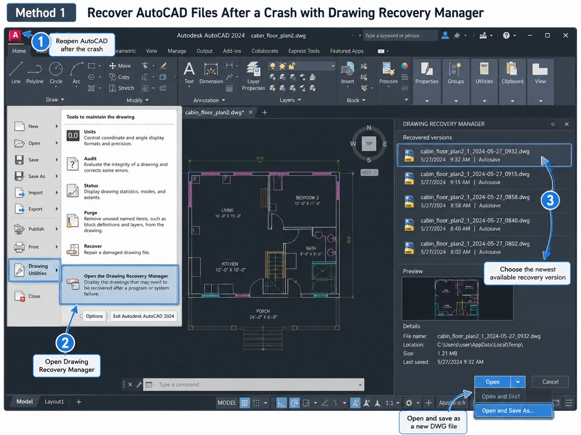The width and height of the screenshot is (581, 435).
Task: Select the Text annotation tool
Action: (189, 72)
